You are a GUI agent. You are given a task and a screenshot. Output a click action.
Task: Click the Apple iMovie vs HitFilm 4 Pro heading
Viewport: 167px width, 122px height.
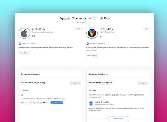click(x=84, y=18)
